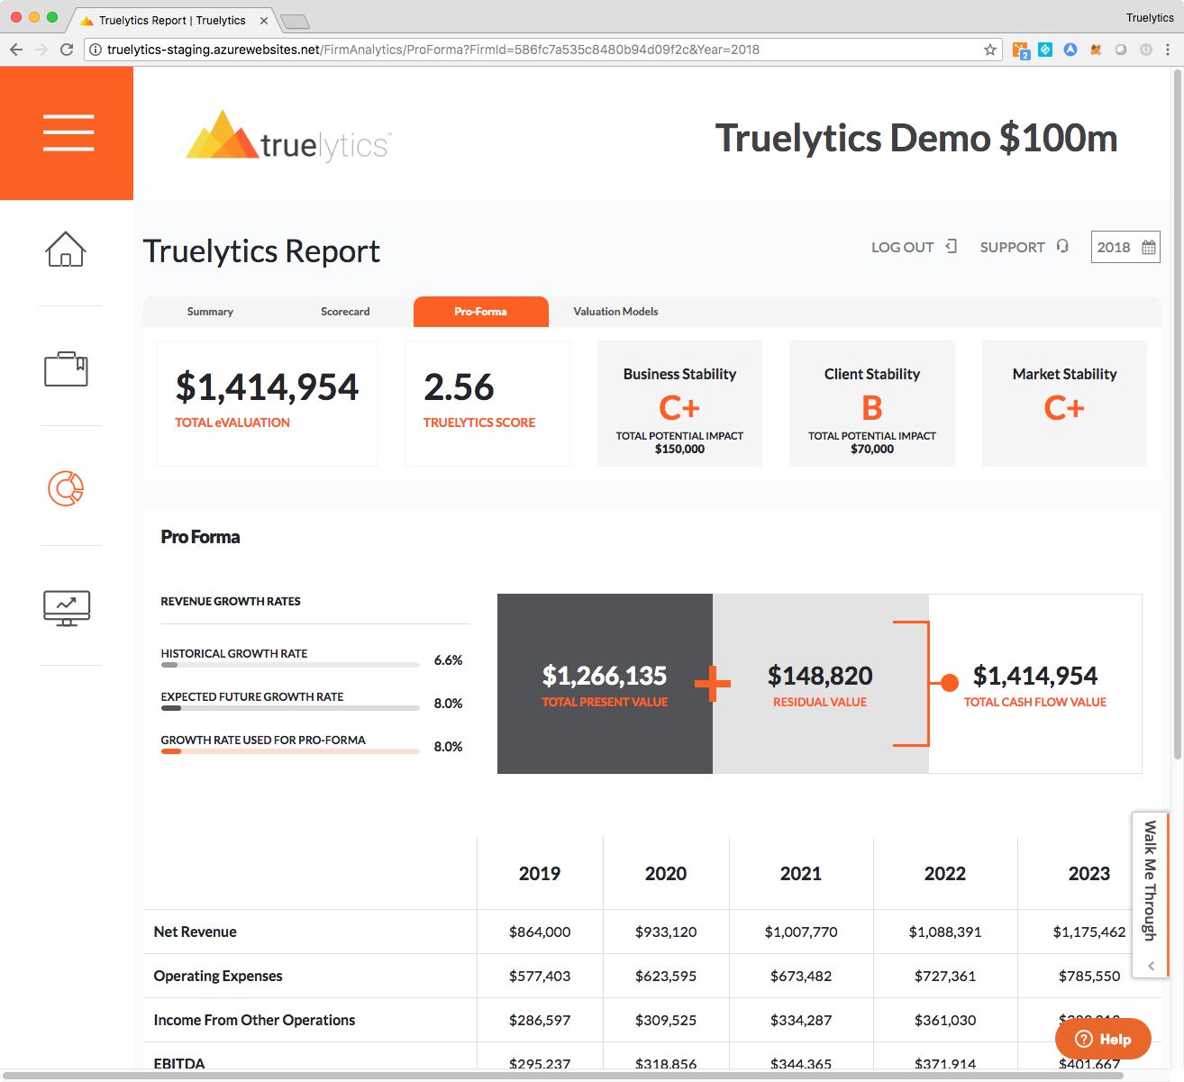Open the monitor chart sidebar icon
Image resolution: width=1184 pixels, height=1082 pixels.
pos(67,608)
